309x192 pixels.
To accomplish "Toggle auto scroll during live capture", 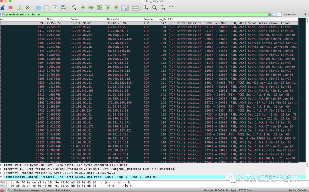I will [125, 8].
